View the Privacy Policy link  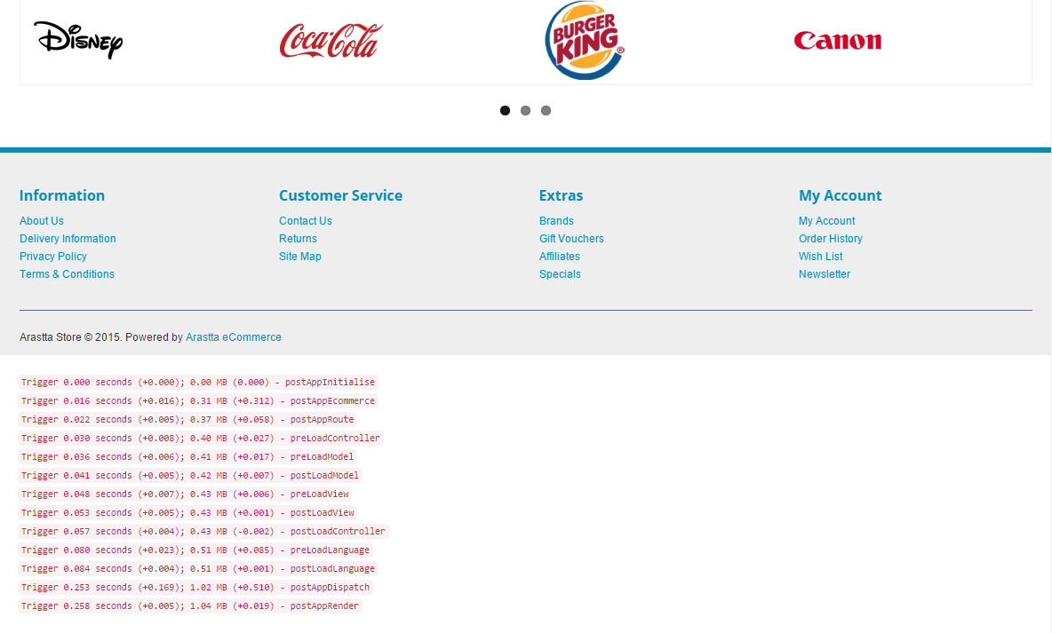point(53,257)
